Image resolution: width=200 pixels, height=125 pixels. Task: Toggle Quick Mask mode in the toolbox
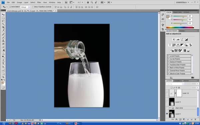3,87
